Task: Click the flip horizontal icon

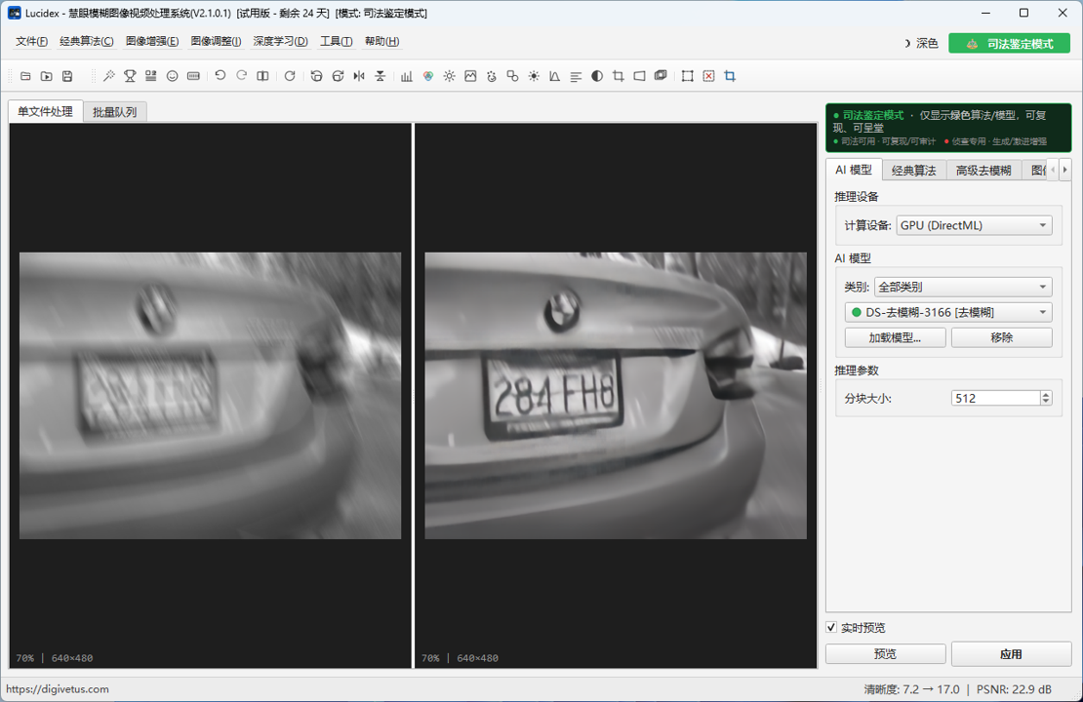Action: (x=358, y=76)
